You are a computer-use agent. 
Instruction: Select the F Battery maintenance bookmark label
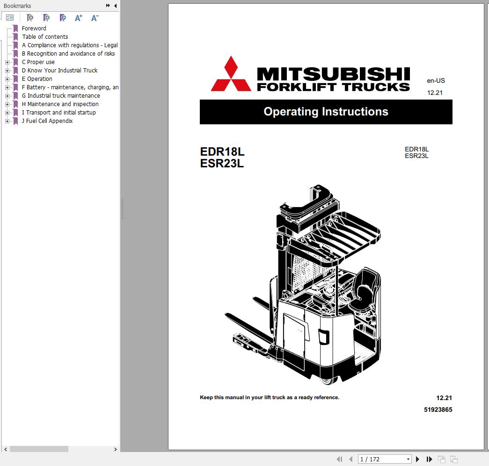coord(70,87)
